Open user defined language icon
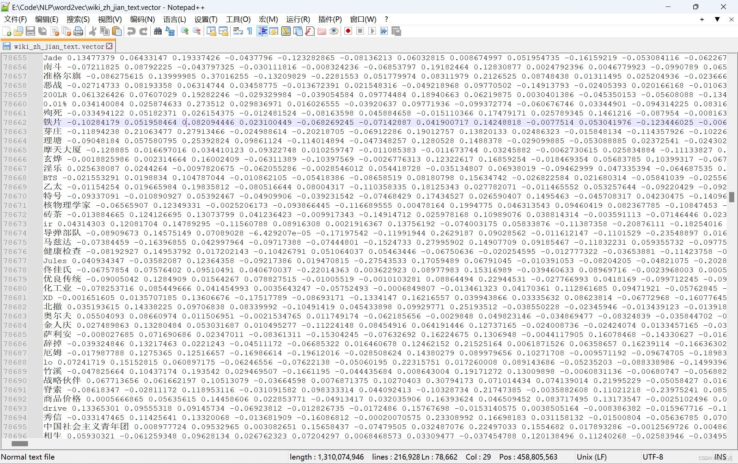Image resolution: width=738 pixels, height=464 pixels. [274, 31]
